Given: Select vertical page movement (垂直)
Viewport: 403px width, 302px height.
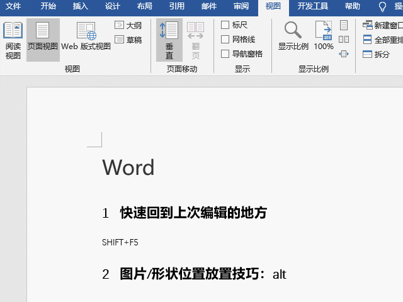Looking at the screenshot, I should point(169,40).
